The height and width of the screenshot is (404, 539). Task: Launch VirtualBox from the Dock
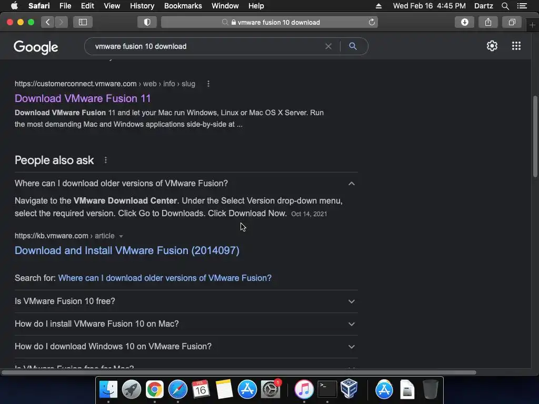(x=350, y=389)
